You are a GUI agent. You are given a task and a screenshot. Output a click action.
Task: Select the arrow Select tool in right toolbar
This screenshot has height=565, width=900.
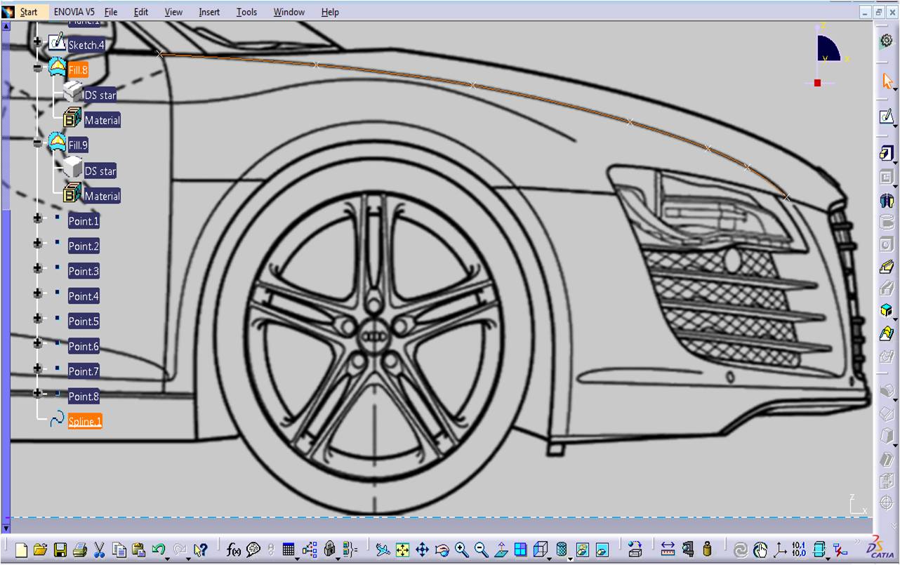(x=887, y=81)
